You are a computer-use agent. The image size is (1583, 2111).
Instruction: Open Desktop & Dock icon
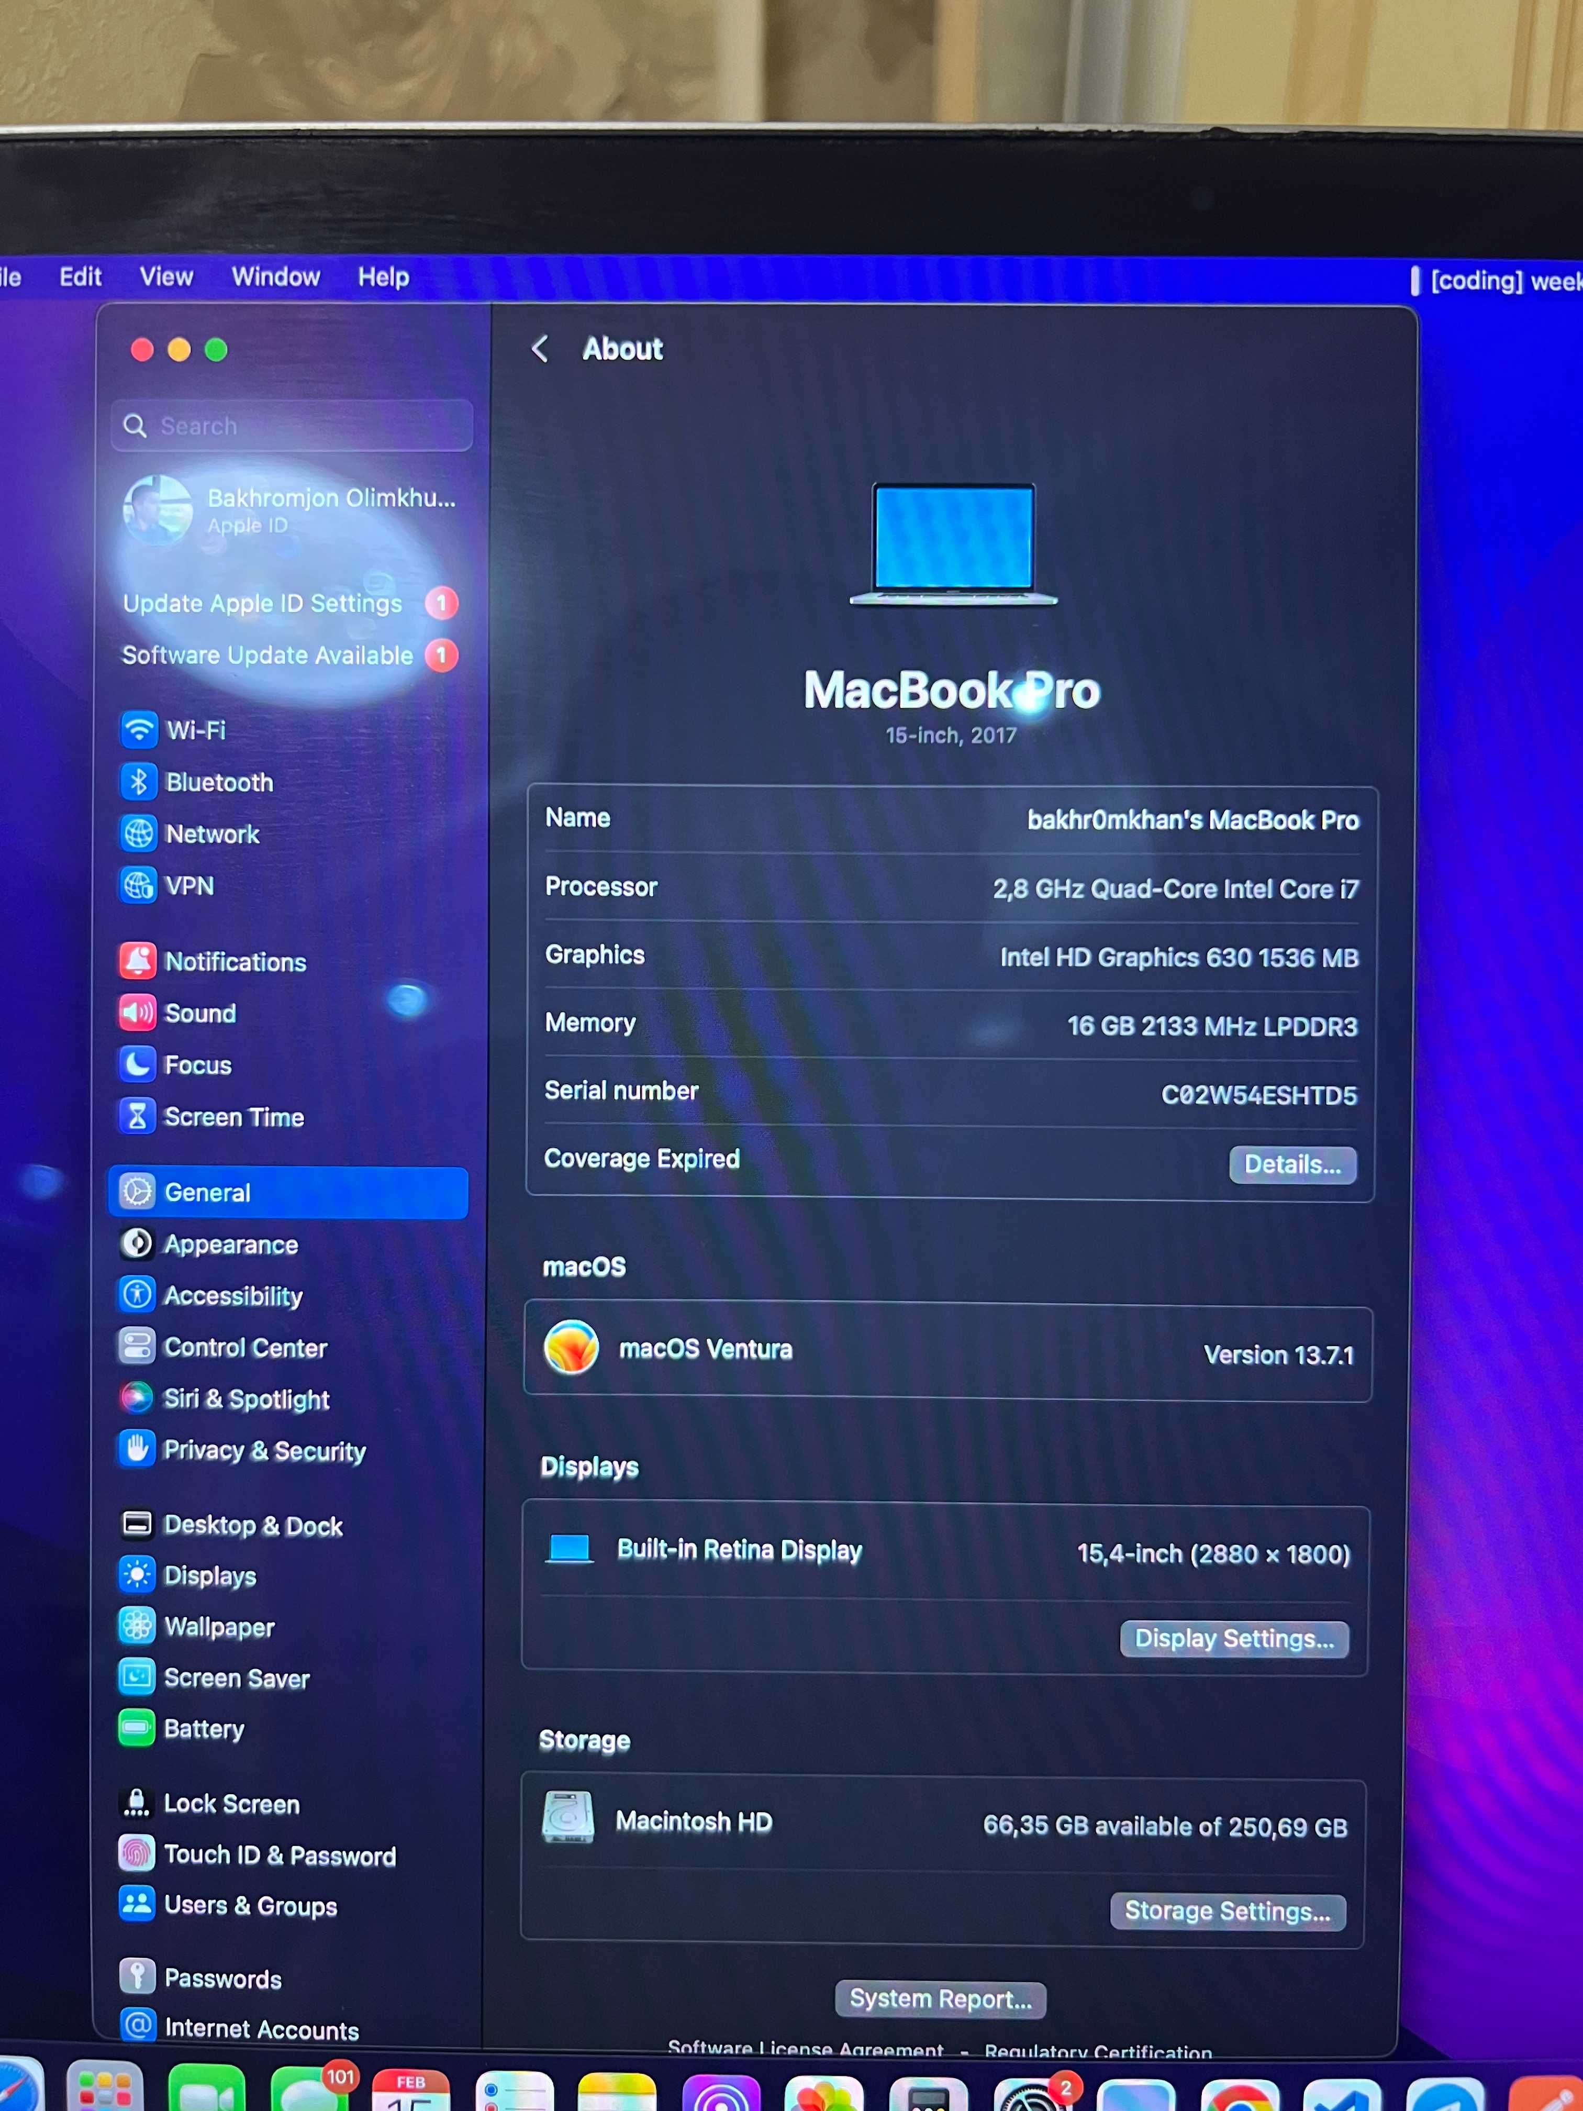click(137, 1523)
